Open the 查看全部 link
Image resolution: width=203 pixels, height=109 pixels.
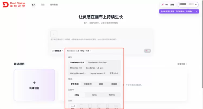[182, 64]
